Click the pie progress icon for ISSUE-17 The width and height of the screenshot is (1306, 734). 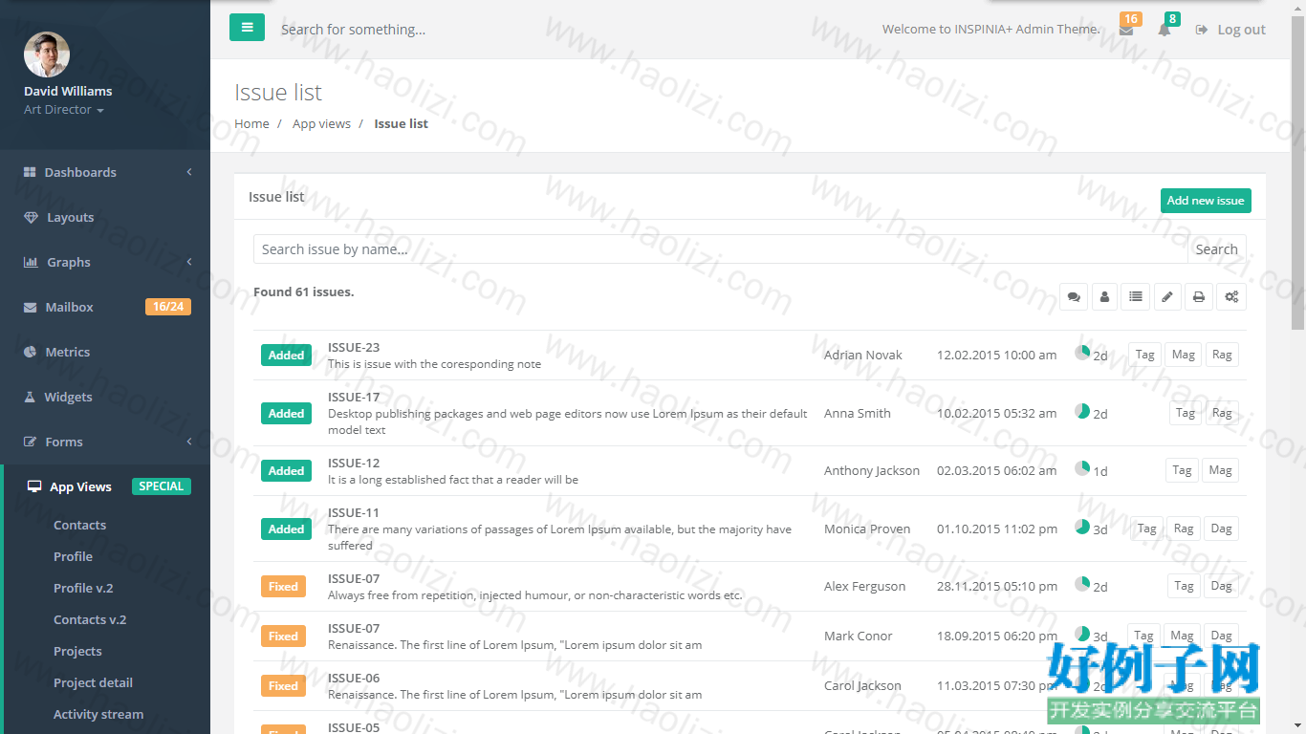click(1082, 411)
